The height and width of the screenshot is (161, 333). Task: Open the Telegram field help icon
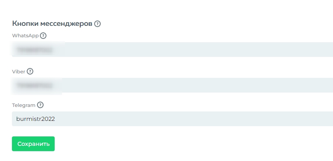40,105
